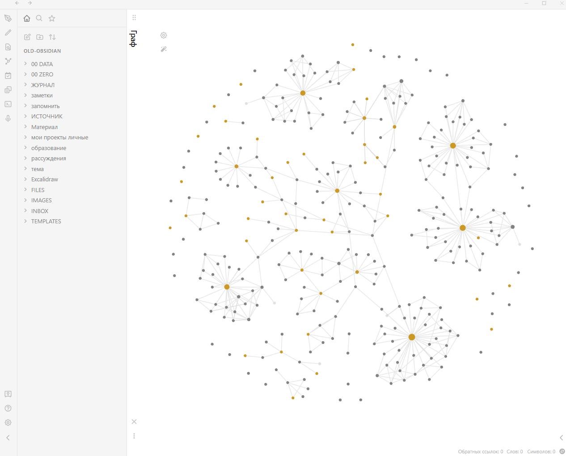Open today's daily note calendar icon
This screenshot has width=566, height=456.
8,75
